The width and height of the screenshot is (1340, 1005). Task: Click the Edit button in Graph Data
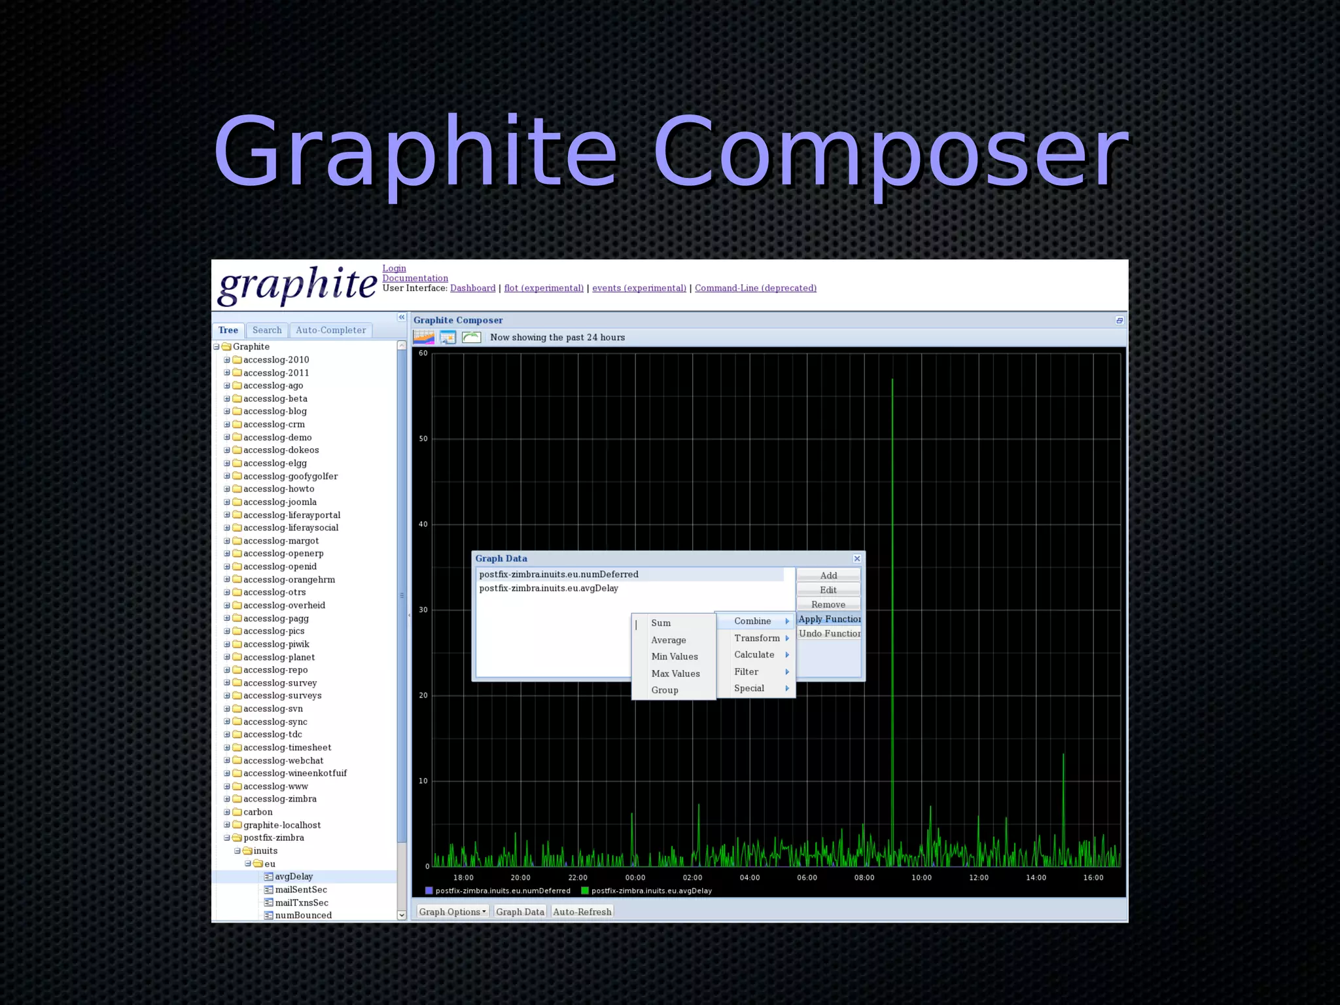pyautogui.click(x=828, y=590)
